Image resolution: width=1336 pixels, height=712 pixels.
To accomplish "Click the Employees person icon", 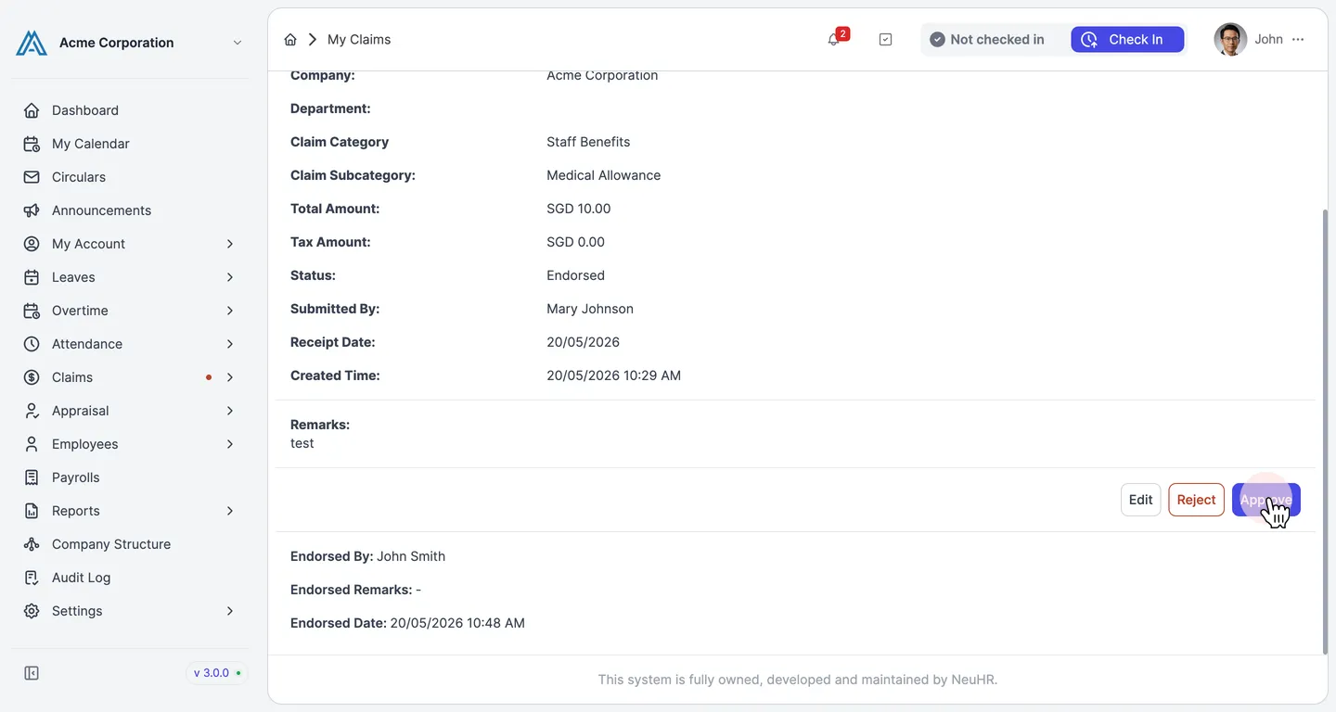I will pos(32,444).
